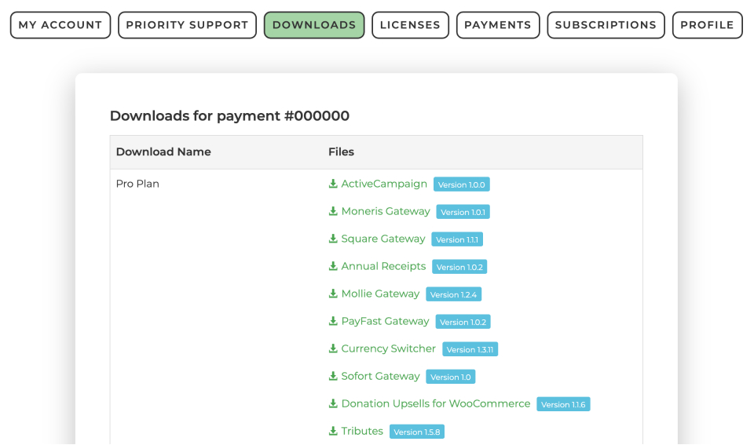Click the Downloads for payment #000000 heading
Viewport: 754px width, 445px height.
(x=229, y=116)
